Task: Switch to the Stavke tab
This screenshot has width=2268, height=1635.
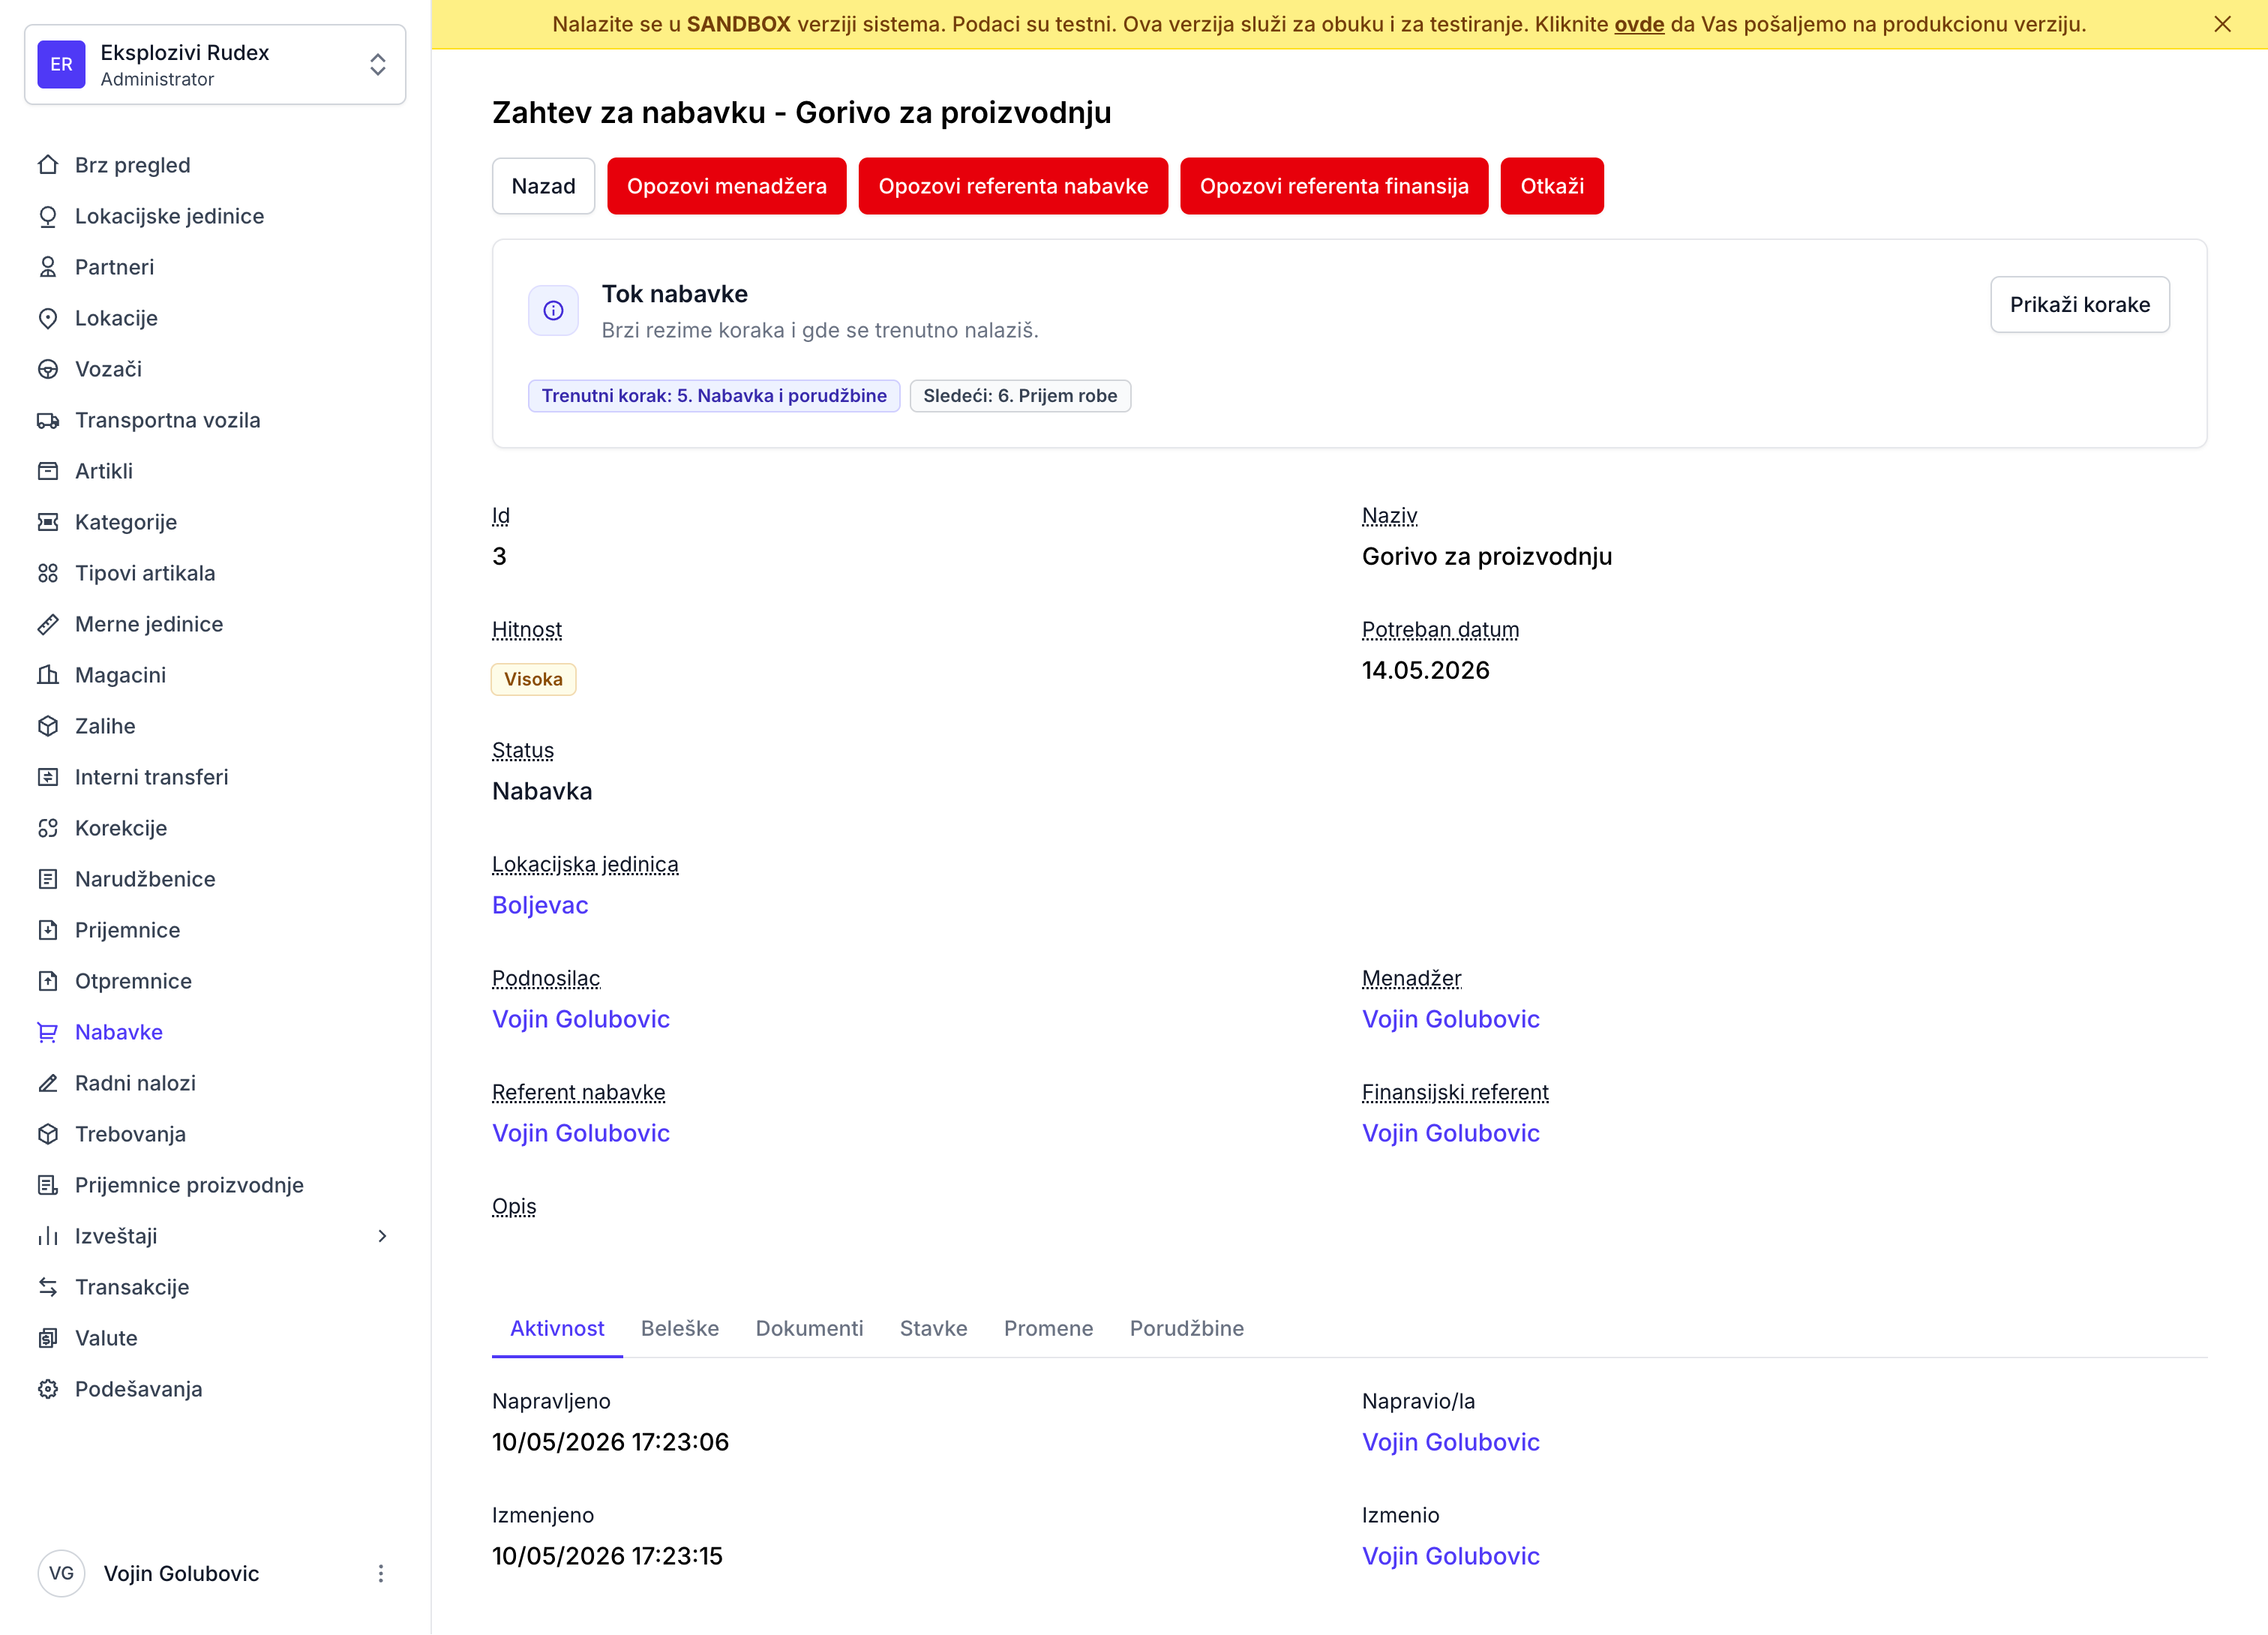Action: [933, 1328]
